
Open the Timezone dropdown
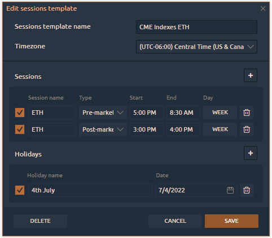click(196, 47)
